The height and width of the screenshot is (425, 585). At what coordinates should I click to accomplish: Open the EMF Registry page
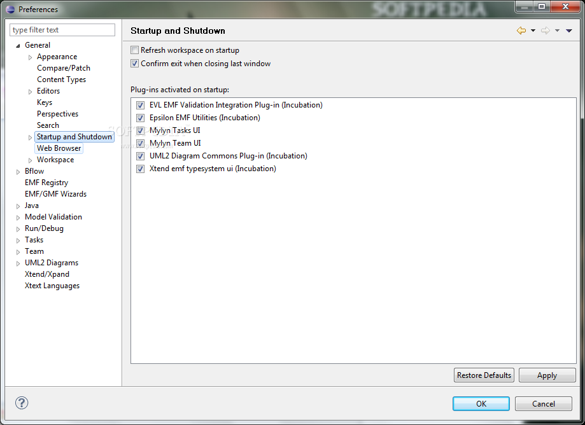pyautogui.click(x=46, y=183)
